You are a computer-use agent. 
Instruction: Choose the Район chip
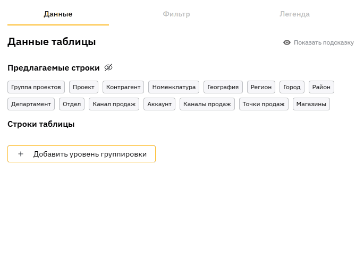321,87
